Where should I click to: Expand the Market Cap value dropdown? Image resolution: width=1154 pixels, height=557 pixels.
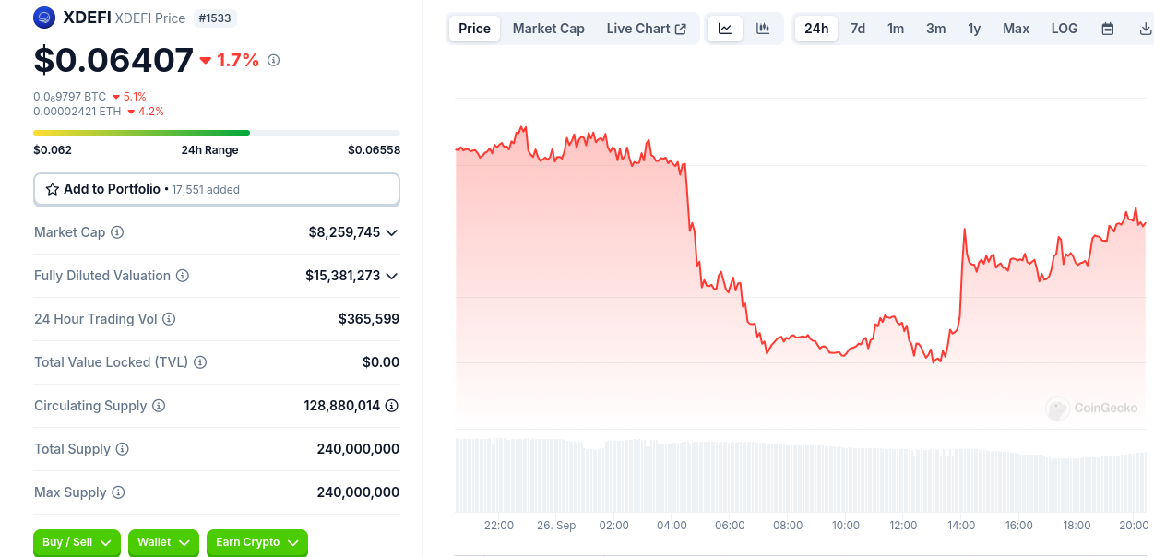click(392, 232)
